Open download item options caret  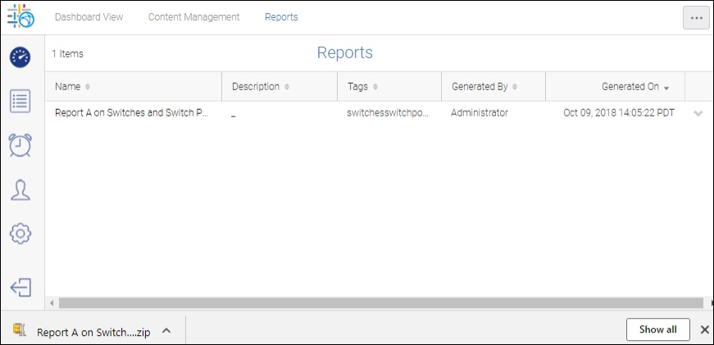coord(166,330)
